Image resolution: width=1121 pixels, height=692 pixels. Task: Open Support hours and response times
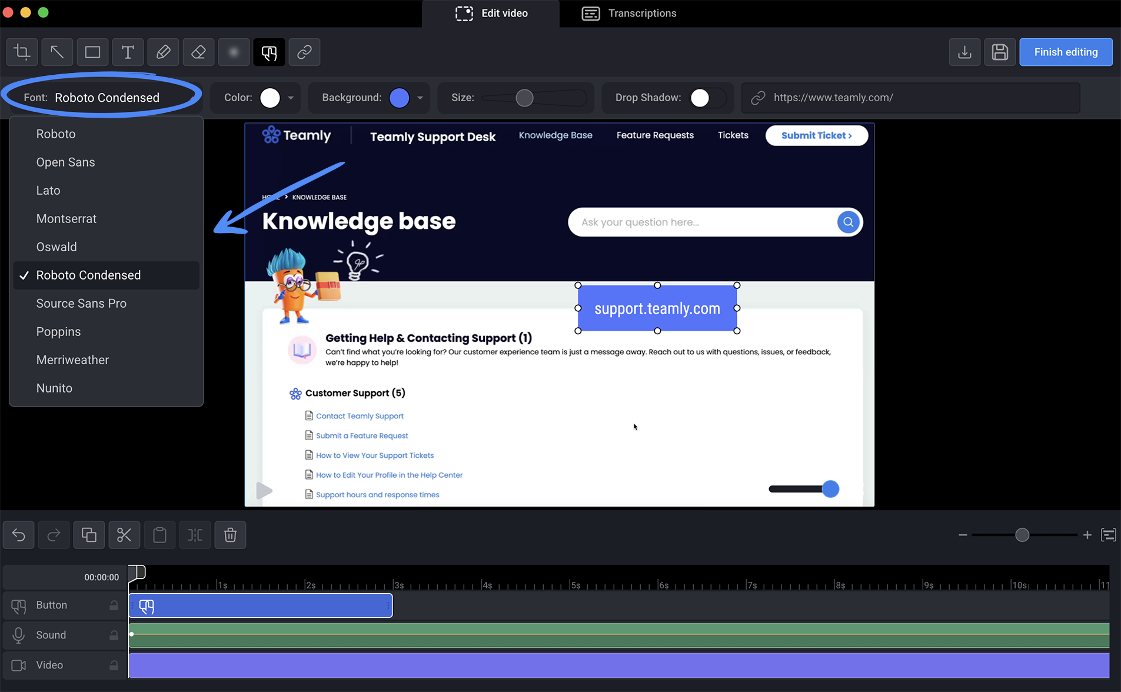378,495
